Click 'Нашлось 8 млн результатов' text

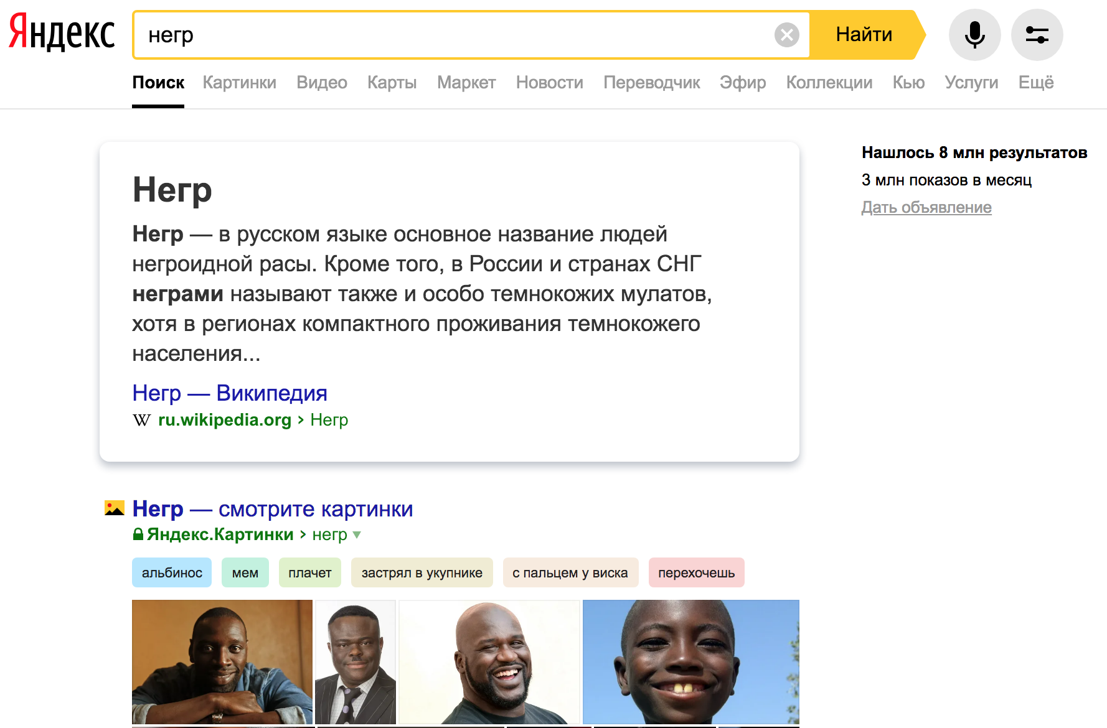pyautogui.click(x=974, y=152)
